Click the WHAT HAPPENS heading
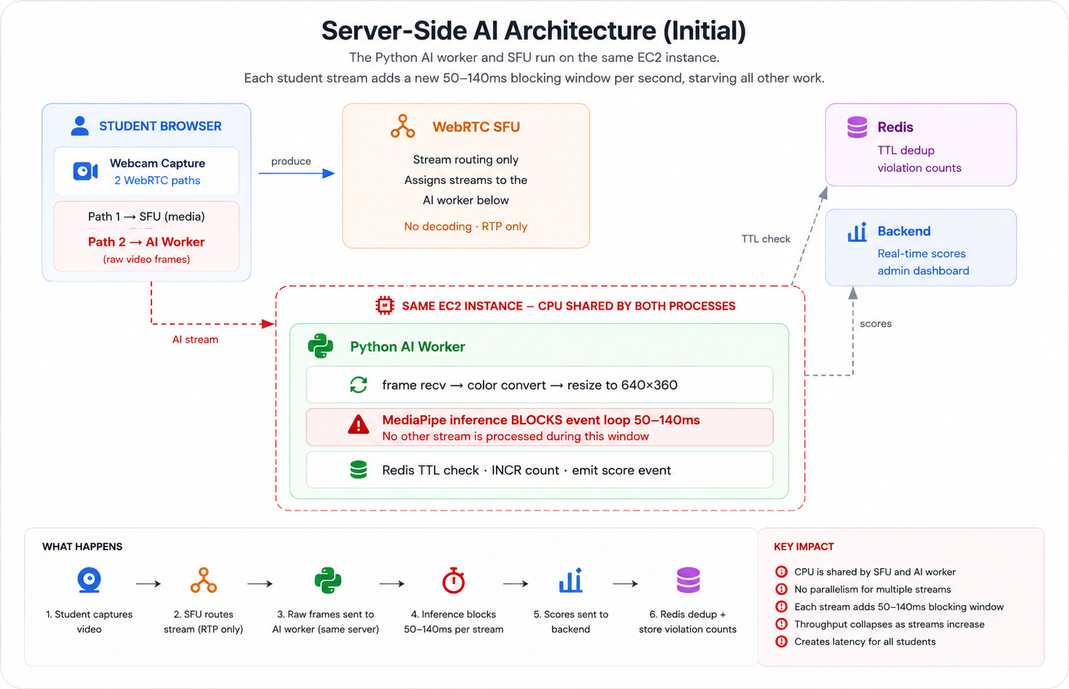This screenshot has height=689, width=1069. [x=82, y=547]
